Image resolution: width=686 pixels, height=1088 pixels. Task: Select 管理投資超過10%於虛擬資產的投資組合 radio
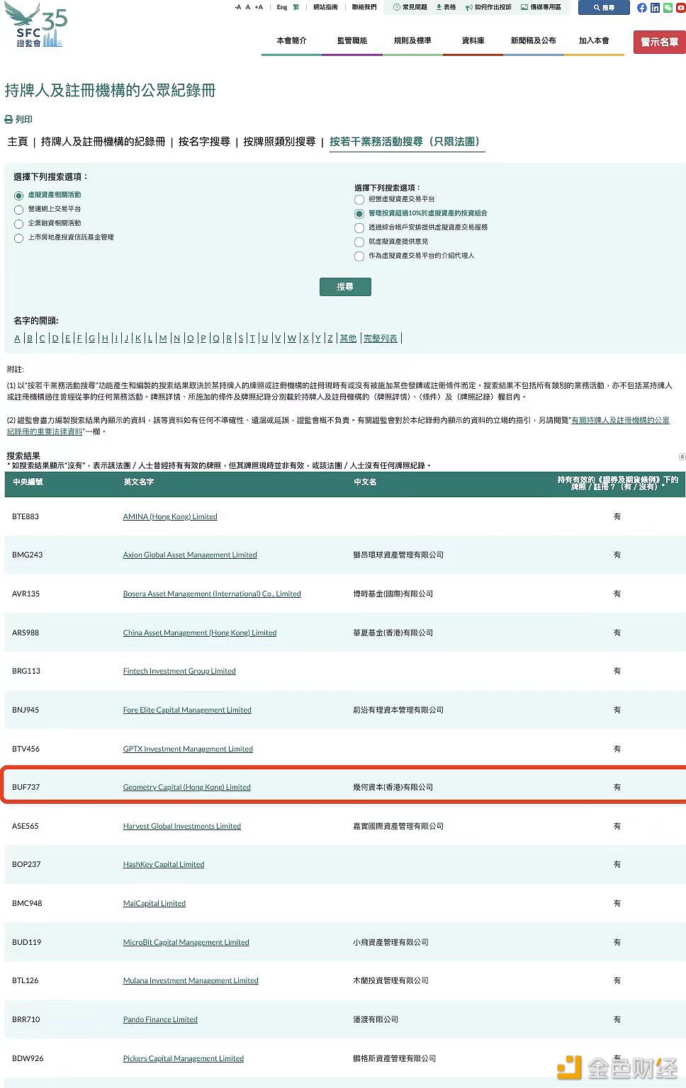pyautogui.click(x=359, y=214)
